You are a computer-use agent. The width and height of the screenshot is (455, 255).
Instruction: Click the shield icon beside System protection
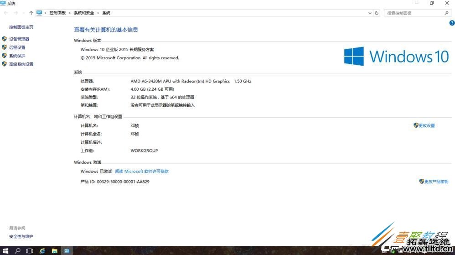[4, 56]
